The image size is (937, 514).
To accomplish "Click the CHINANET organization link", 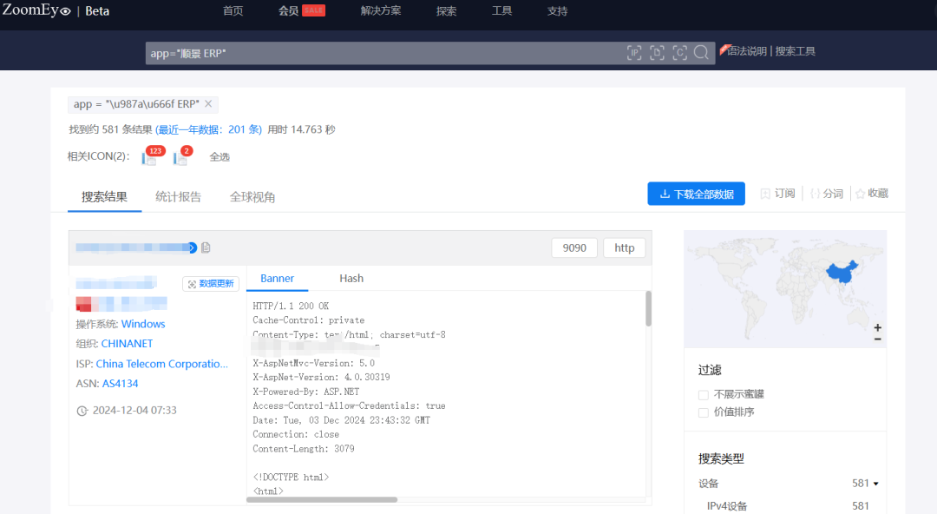I will [127, 344].
